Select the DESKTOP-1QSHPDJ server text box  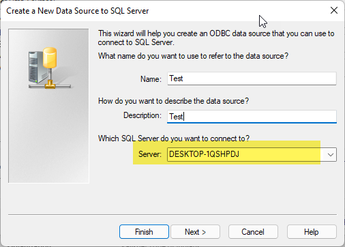(x=246, y=154)
